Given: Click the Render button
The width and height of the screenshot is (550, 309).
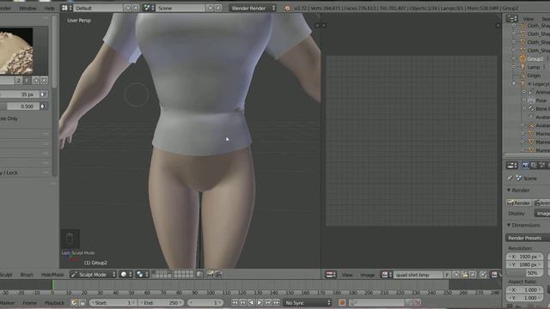Looking at the screenshot, I should click(518, 203).
